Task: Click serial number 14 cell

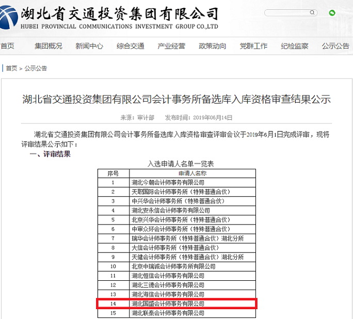Action: tap(113, 304)
